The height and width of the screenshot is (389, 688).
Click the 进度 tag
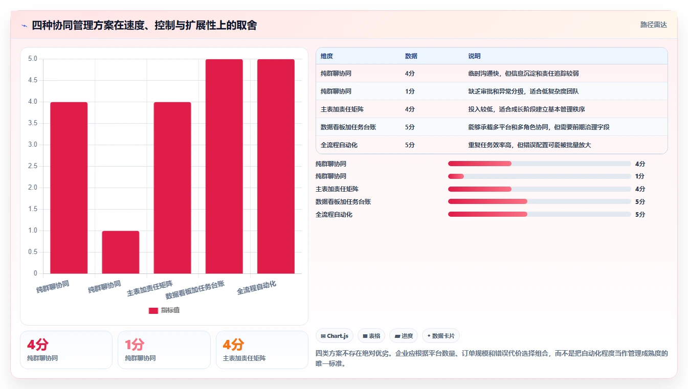[x=404, y=336]
